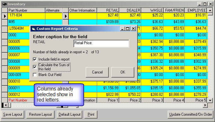
Task: Click the vertical scrollbar down arrow
Action: (x=210, y=101)
